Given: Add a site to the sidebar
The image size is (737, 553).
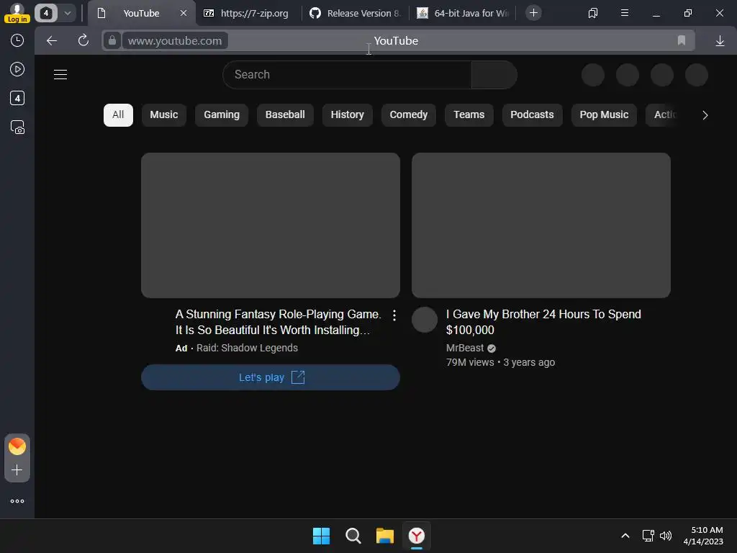Looking at the screenshot, I should point(17,470).
